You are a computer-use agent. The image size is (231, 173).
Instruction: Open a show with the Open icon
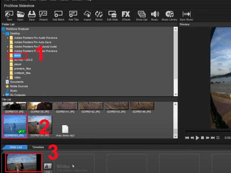click(x=20, y=15)
